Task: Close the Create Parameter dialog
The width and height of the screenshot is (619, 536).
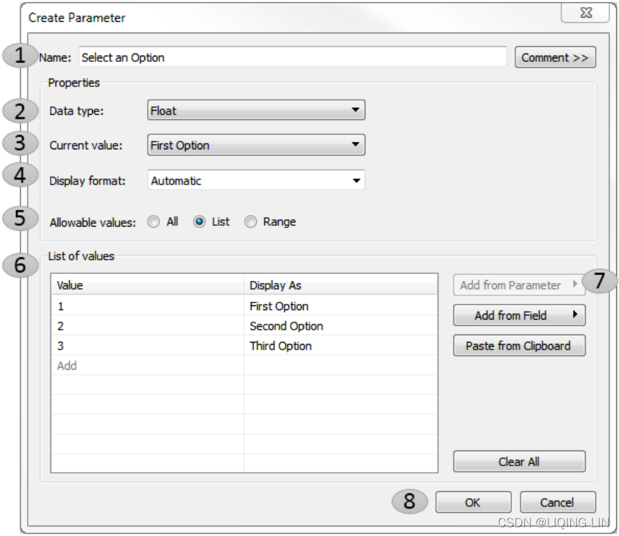Action: pyautogui.click(x=586, y=13)
